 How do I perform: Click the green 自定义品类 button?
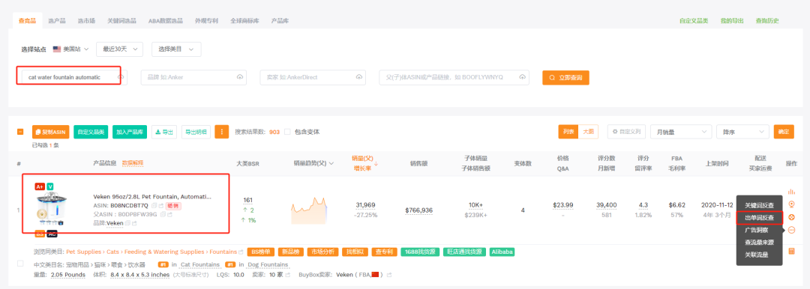pos(91,132)
